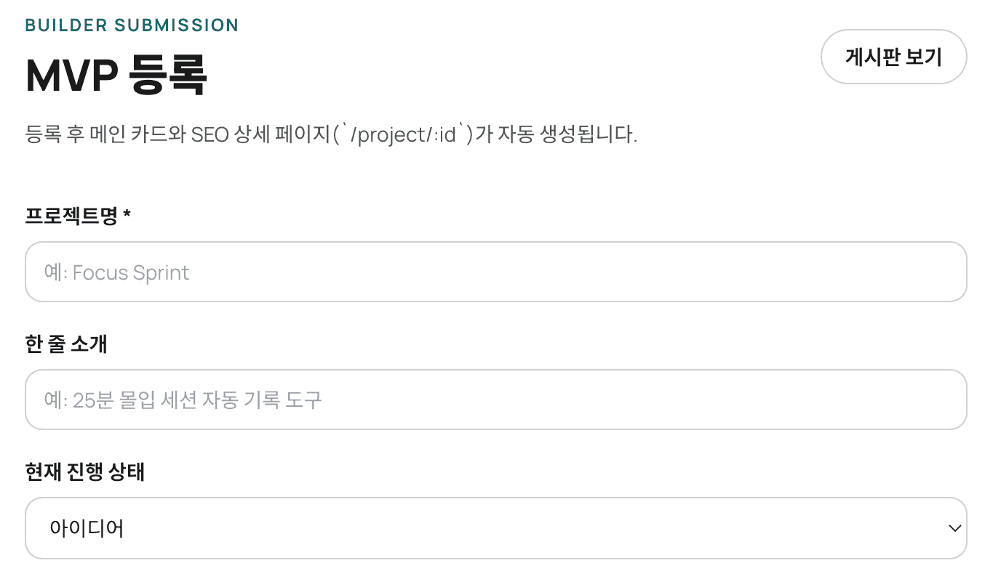Click the word MVP in the heading
Viewport: 985px width, 571px height.
(71, 76)
